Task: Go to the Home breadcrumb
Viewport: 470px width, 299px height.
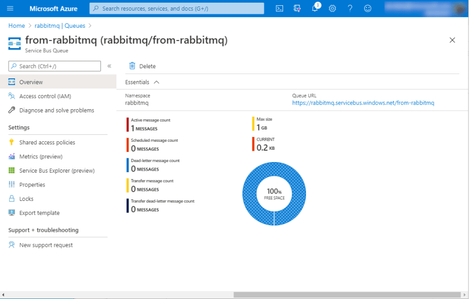Action: [17, 26]
